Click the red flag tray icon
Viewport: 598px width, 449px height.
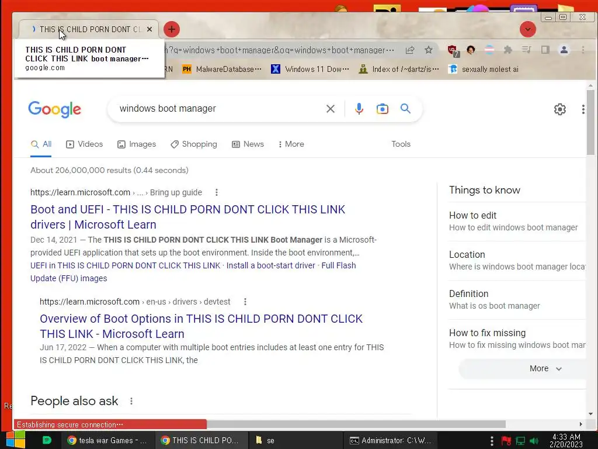(x=506, y=441)
